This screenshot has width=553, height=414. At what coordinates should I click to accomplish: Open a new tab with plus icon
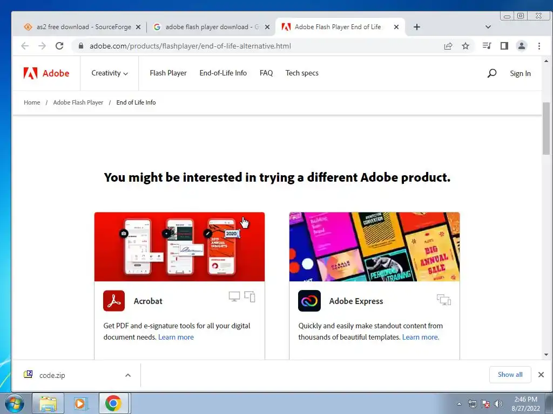417,27
